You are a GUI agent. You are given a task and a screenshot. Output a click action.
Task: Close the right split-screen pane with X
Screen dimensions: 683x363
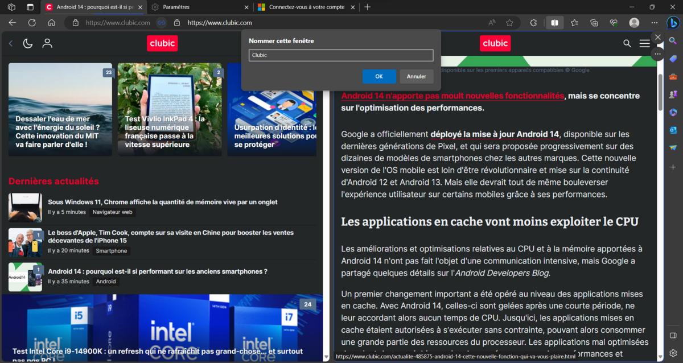658,37
